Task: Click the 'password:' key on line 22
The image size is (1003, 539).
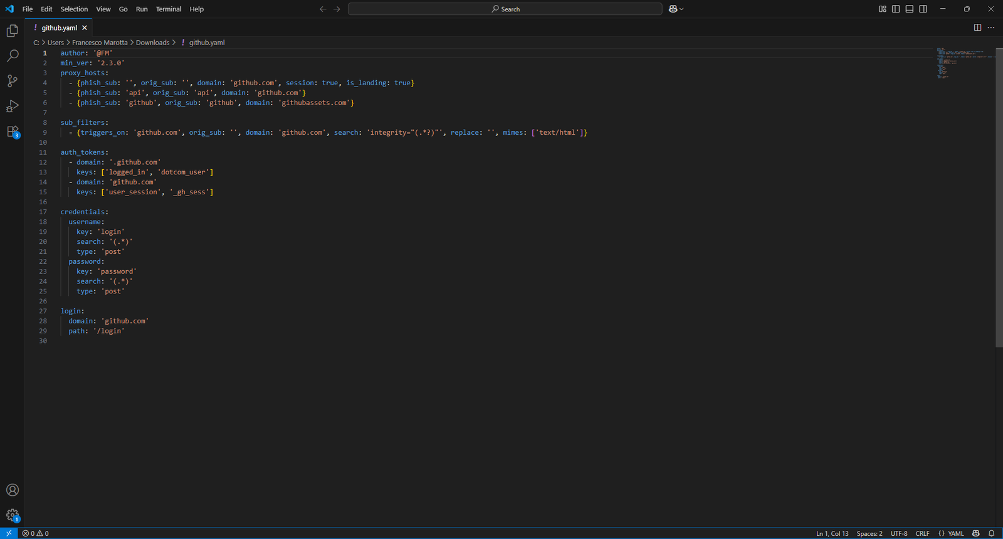Action: (x=87, y=261)
